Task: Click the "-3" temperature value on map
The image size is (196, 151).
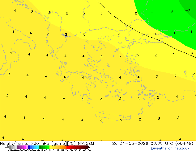Action: 188,11
